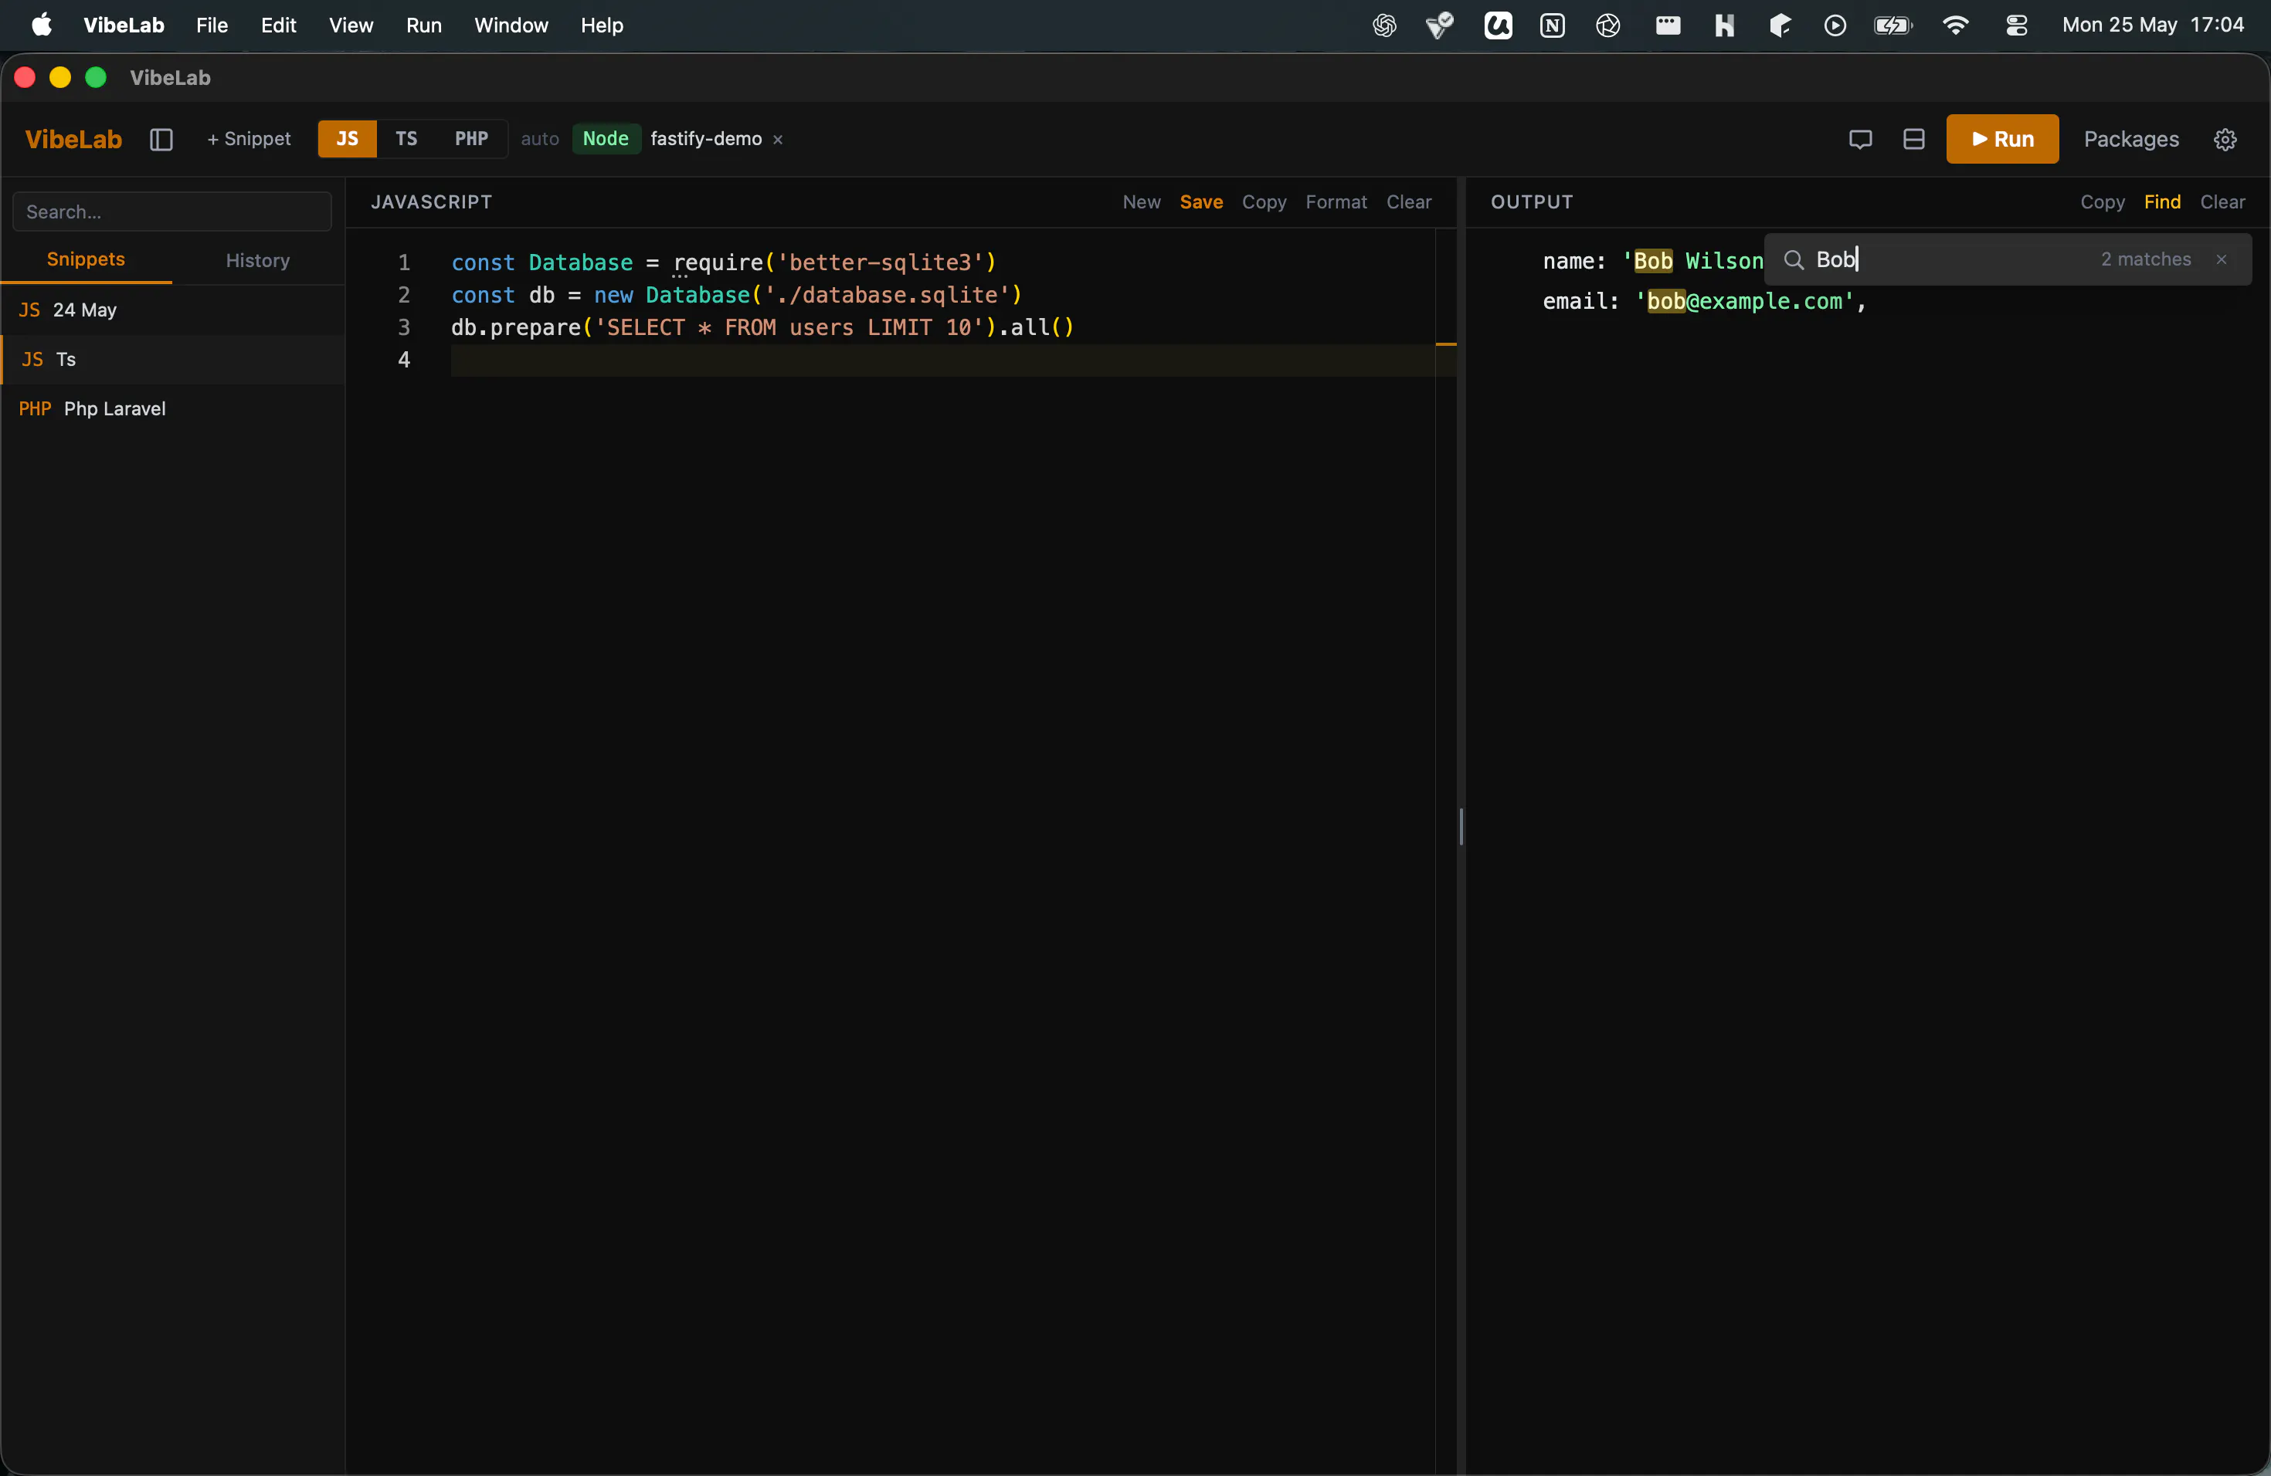
Task: Click the '2 matches' counter
Action: click(2145, 259)
